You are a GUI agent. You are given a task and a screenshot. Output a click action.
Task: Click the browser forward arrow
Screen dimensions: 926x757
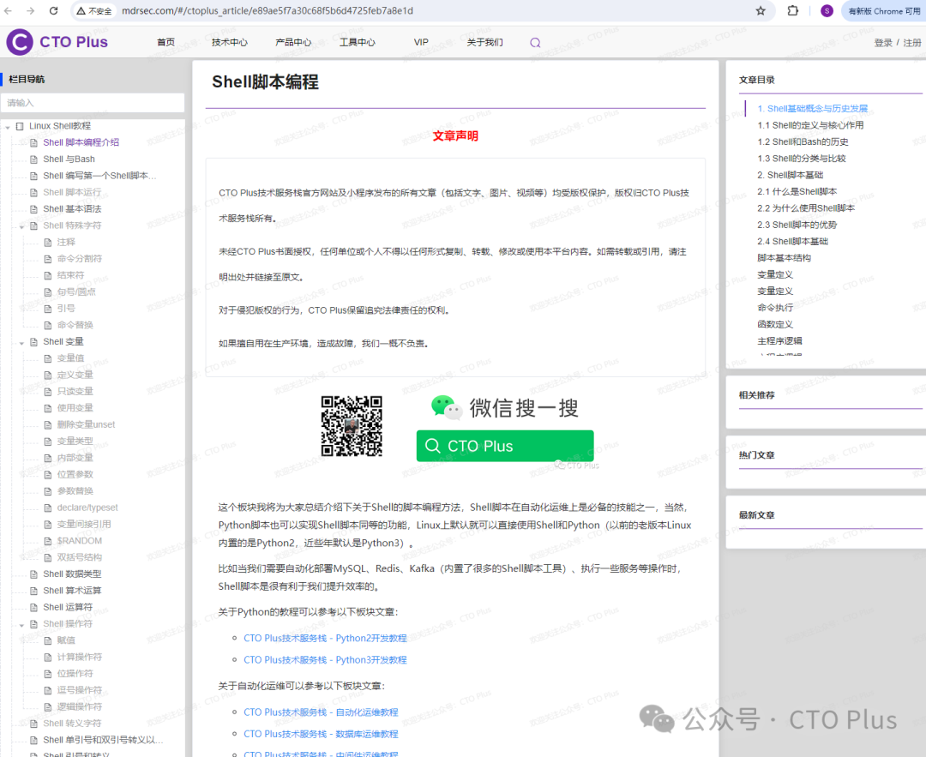30,10
